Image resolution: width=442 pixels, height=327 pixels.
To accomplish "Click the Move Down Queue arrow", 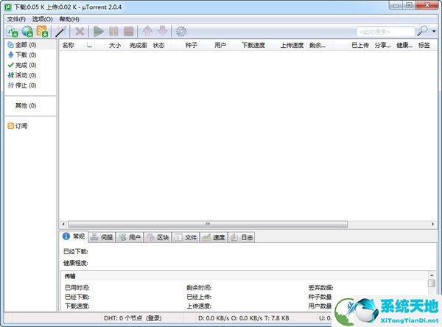I will pos(163,31).
